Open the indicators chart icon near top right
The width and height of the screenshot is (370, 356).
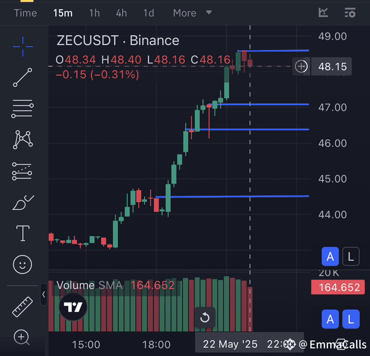(323, 13)
